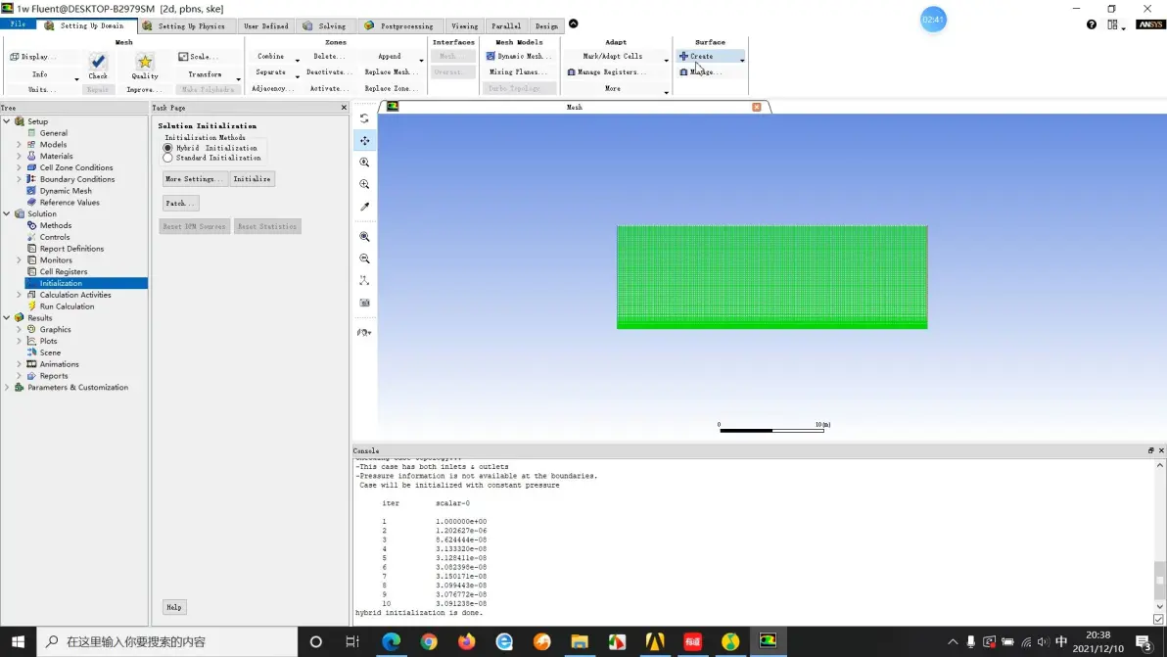
Task: Click the mesh Check checkmark icon
Action: [98, 61]
